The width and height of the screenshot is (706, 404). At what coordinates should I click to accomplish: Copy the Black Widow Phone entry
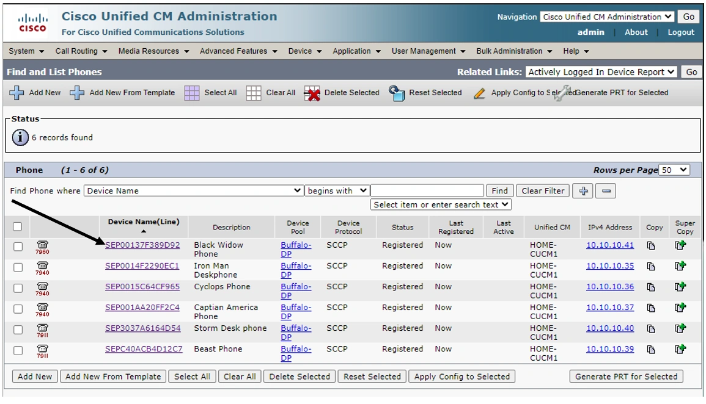click(651, 245)
